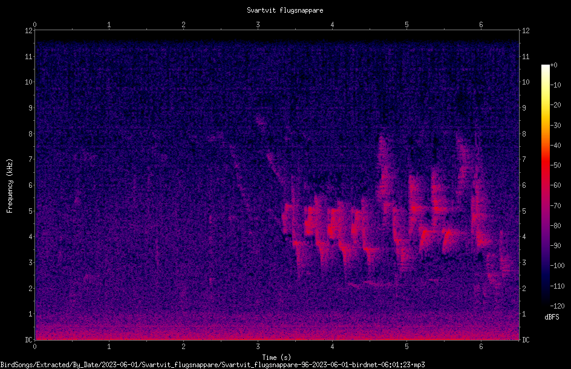
Task: Click the -120 label at color bar bottom
Action: tap(557, 306)
